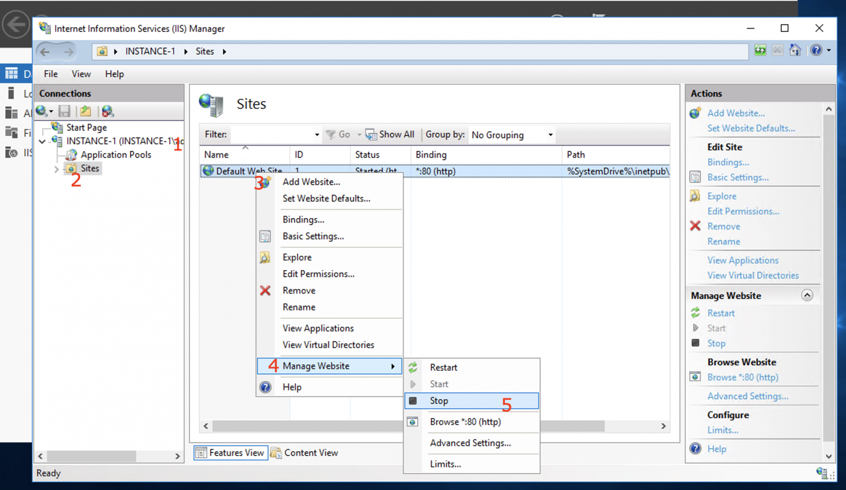Click the Back navigation arrow in IIS Manager
Viewport: 846px width, 490px height.
[x=45, y=51]
